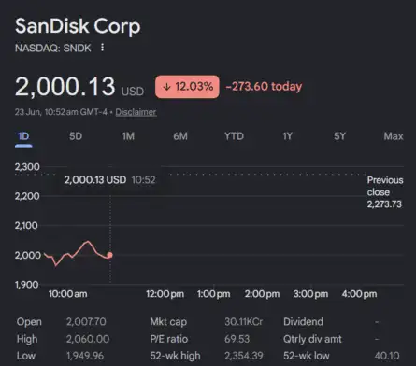This screenshot has width=416, height=366.
Task: Open the three-dot options menu beside SNDK
Action: coord(102,48)
